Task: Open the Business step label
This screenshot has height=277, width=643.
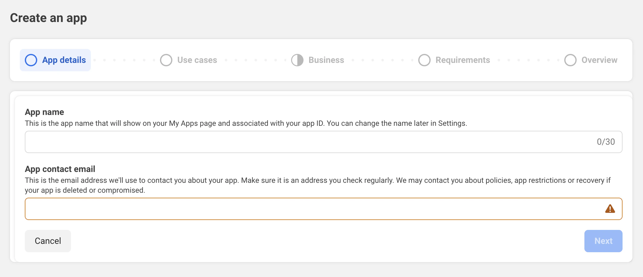Action: click(326, 60)
